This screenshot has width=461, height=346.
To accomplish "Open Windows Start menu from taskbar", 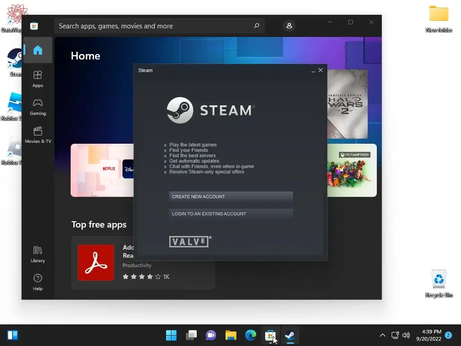I will pos(171,335).
